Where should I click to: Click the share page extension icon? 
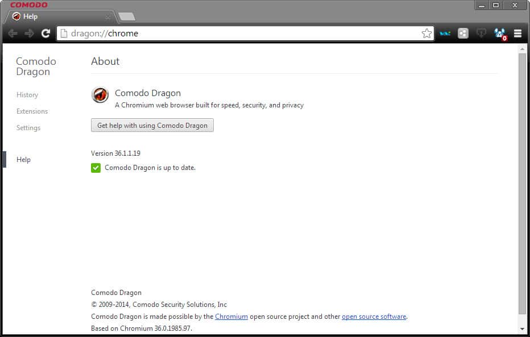click(x=463, y=34)
